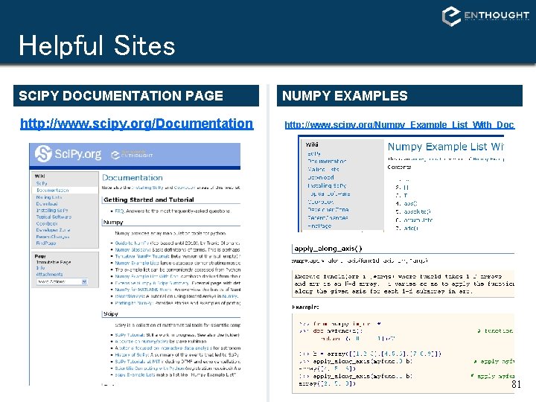This screenshot has height=402, width=536.
Task: Open the Info link under Page
Action: pos(41,268)
